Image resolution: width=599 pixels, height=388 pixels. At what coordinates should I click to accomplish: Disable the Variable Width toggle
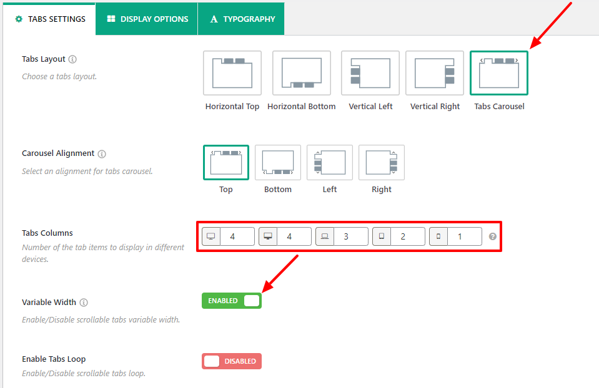(232, 301)
